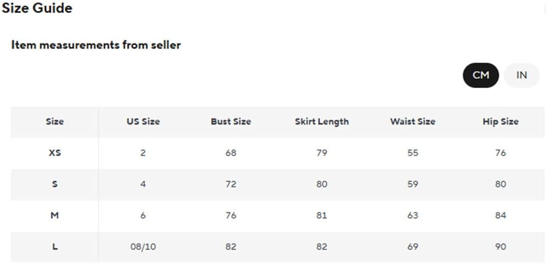Click the M waist value 63
The image size is (547, 263).
pos(413,215)
